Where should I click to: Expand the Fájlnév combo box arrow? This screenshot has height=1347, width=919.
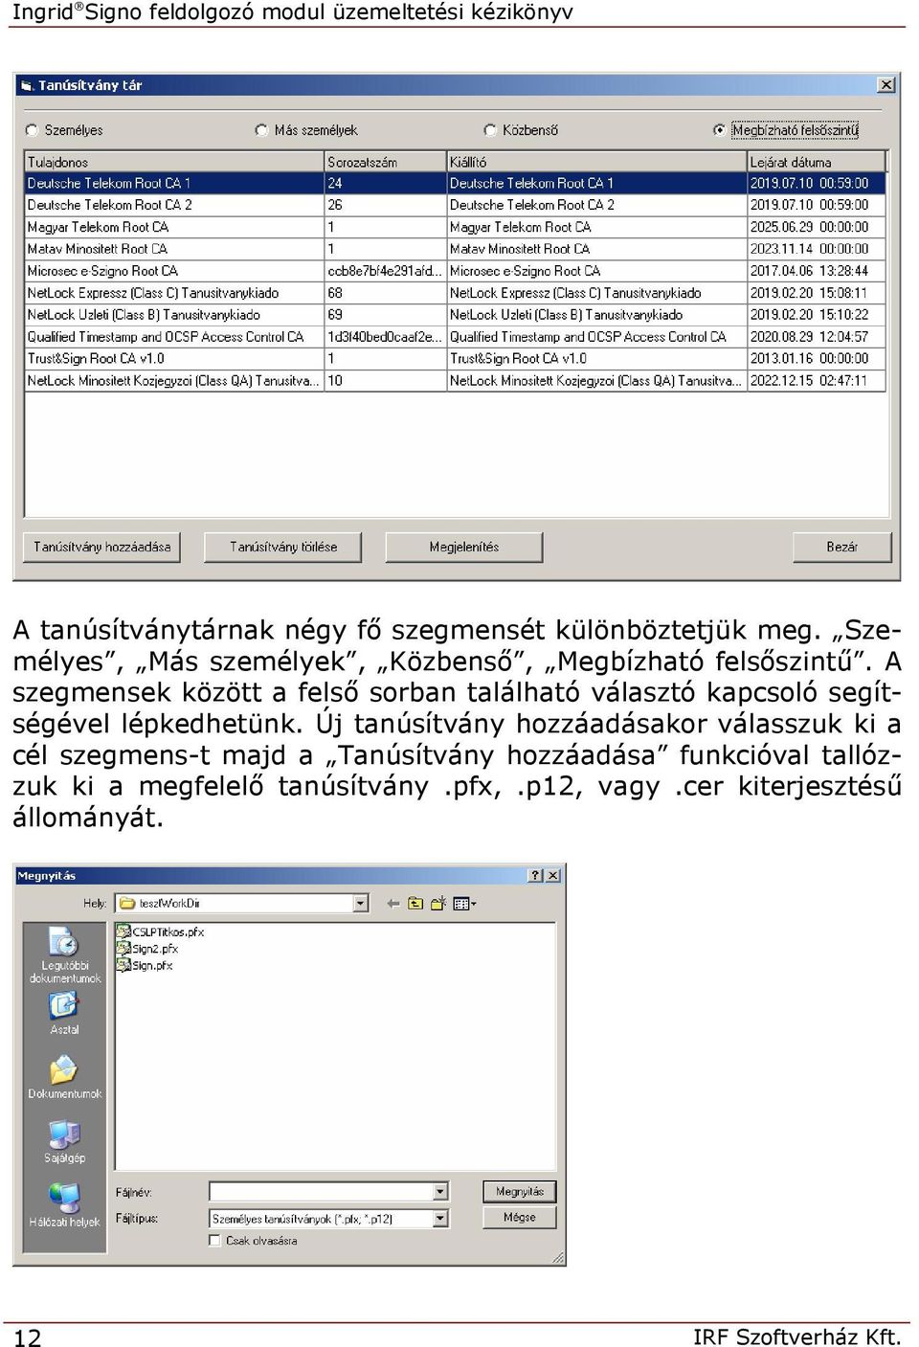coord(440,1192)
